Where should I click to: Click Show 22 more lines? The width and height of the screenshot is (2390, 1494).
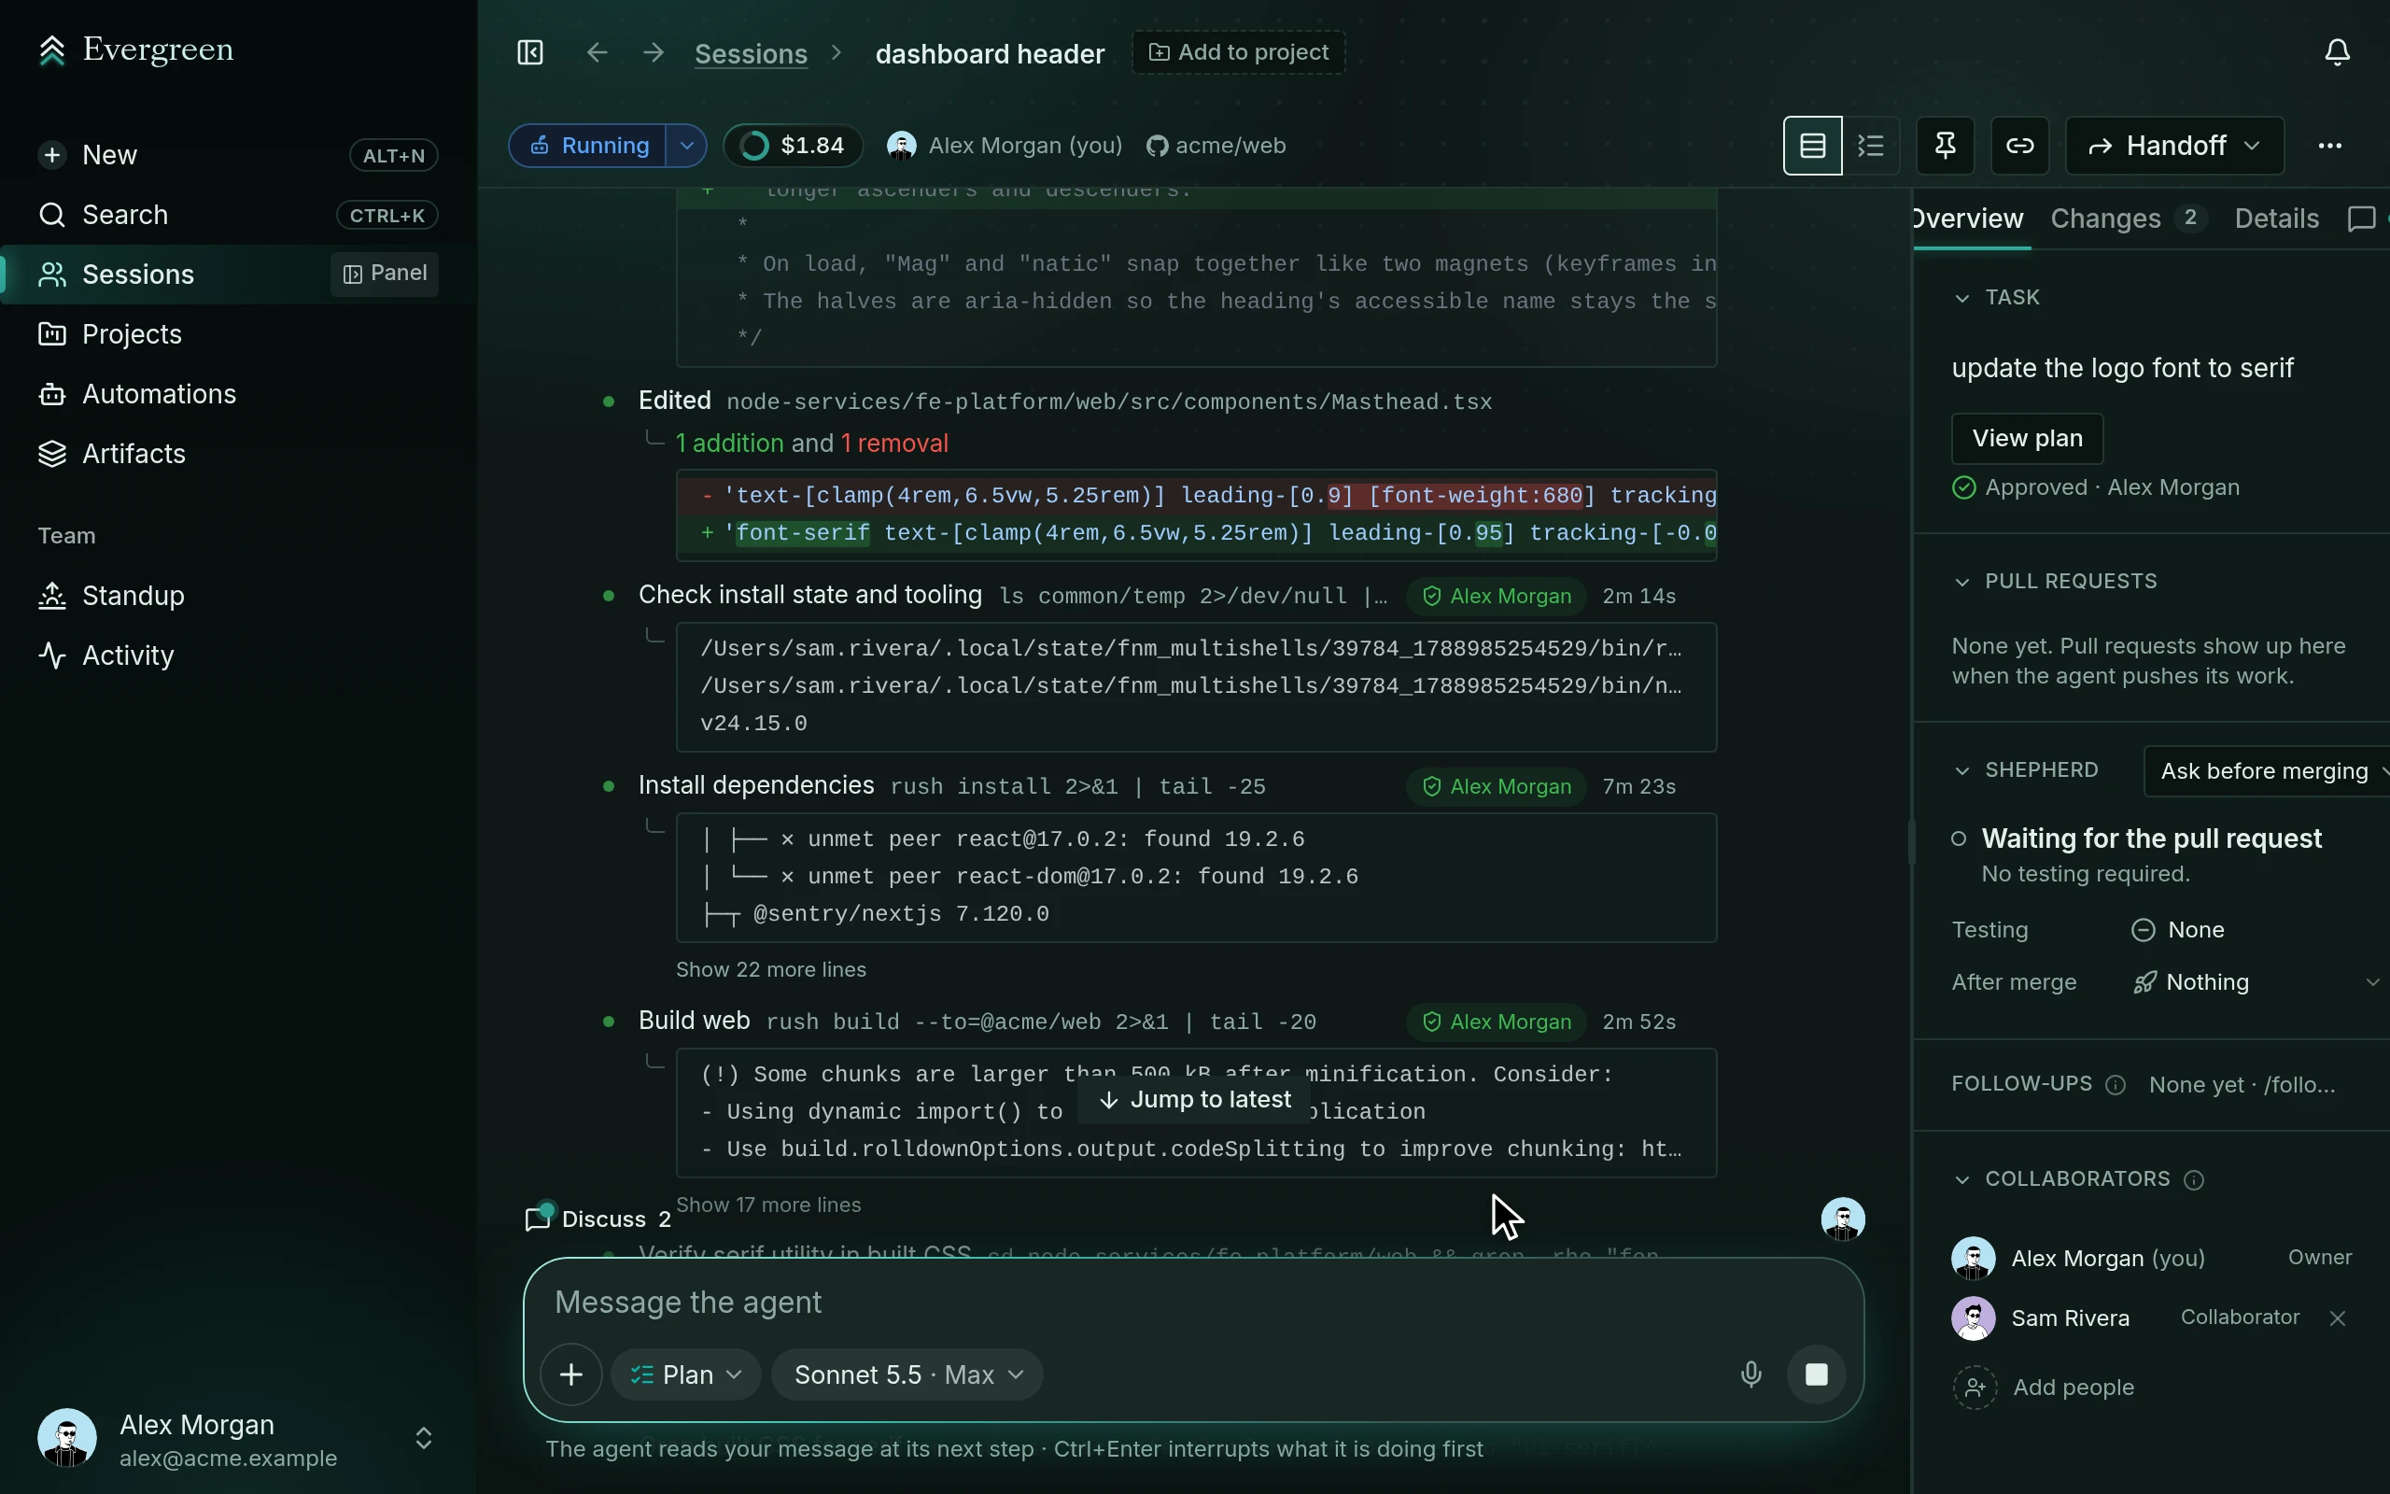point(770,969)
